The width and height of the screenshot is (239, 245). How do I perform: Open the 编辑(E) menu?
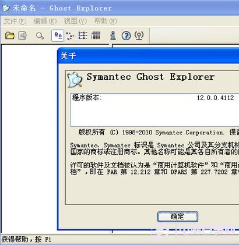45,21
